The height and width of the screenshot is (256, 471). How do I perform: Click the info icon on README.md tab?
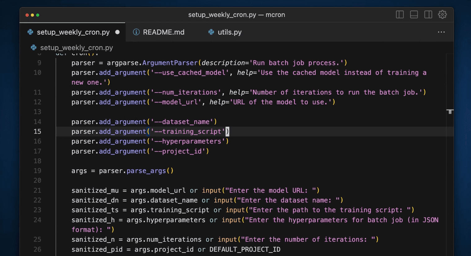coord(136,32)
